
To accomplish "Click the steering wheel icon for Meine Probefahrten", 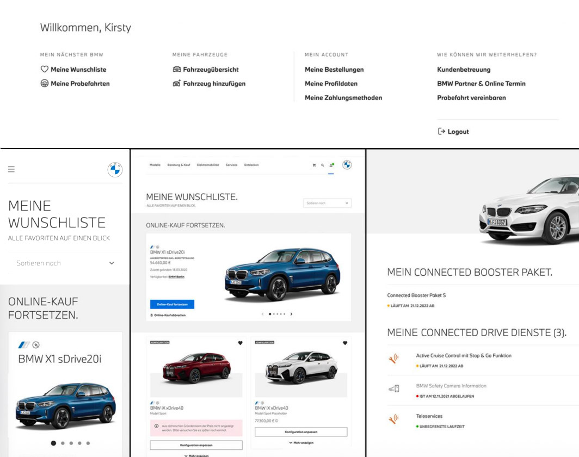I will [x=44, y=83].
